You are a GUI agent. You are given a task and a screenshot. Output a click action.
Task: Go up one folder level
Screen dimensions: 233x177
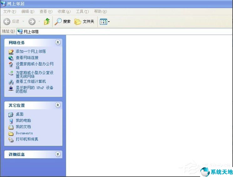[47, 22]
